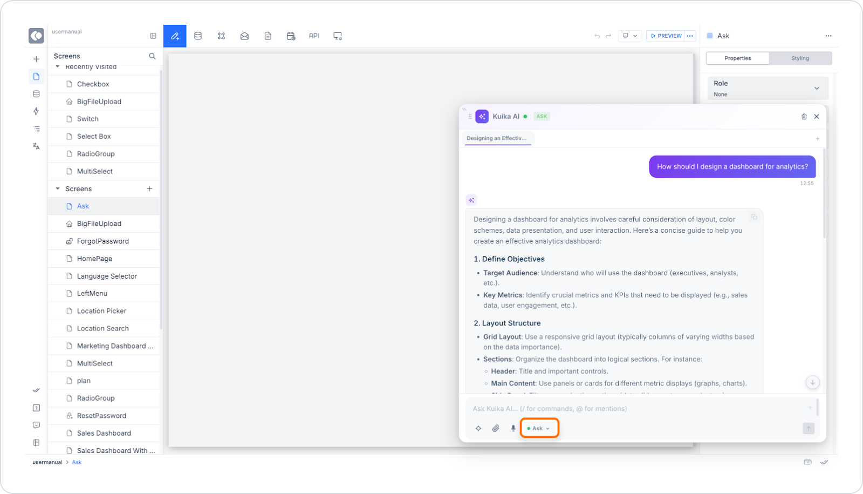Close the Kuika AI chat panel
The width and height of the screenshot is (863, 494).
(x=817, y=117)
